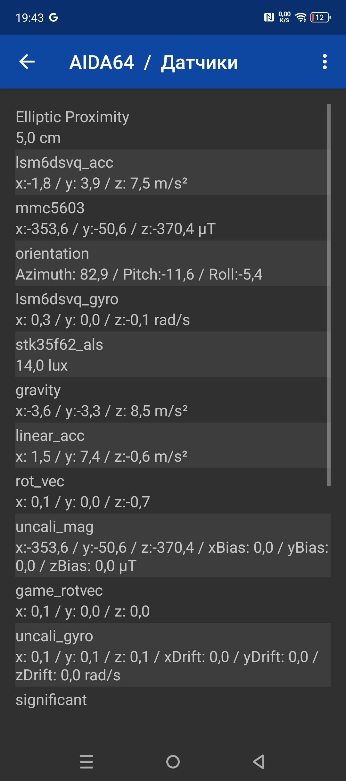Screen dimensions: 346x781
Task: Tap the orientation sensor row
Action: 170,264
